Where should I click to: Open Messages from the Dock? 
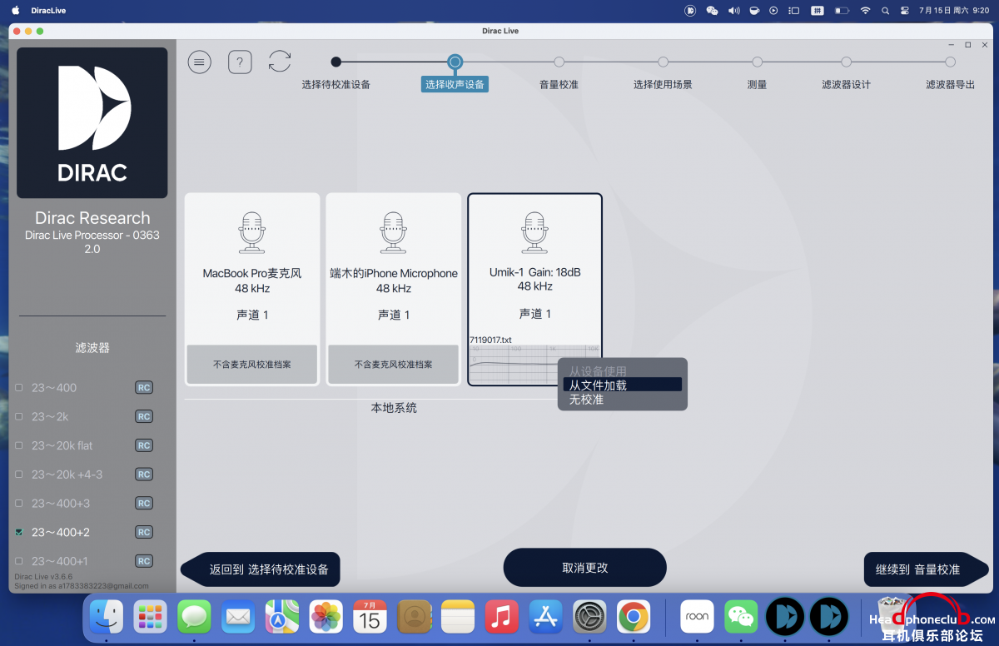point(194,617)
